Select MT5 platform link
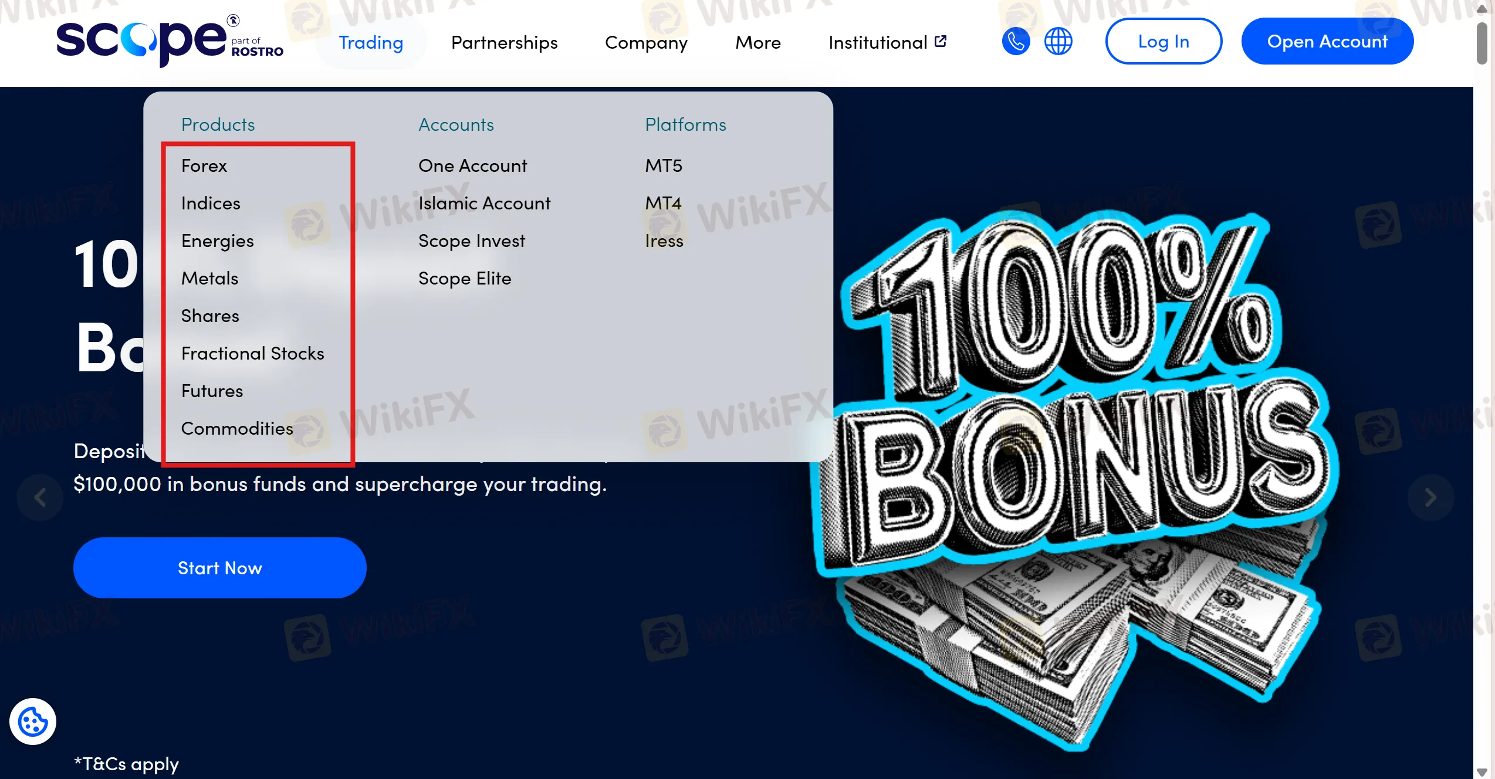The width and height of the screenshot is (1495, 779). coord(664,165)
